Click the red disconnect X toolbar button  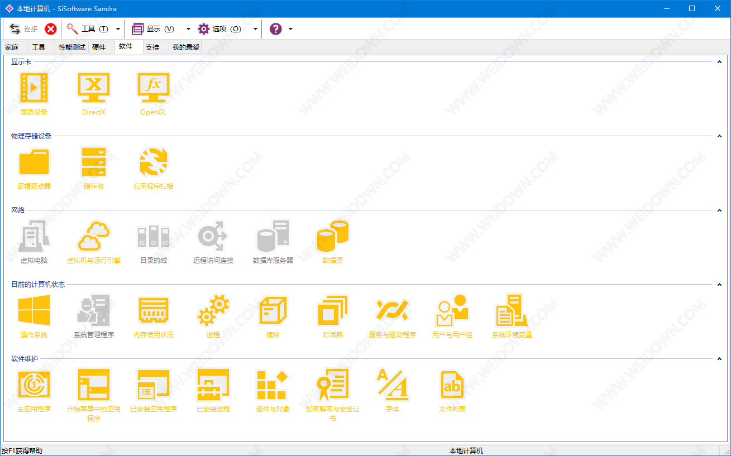pos(51,29)
